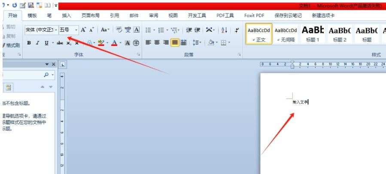Image resolution: width=386 pixels, height=174 pixels.
Task: Click the Format Painter (格式刷) button
Action: tap(11, 45)
